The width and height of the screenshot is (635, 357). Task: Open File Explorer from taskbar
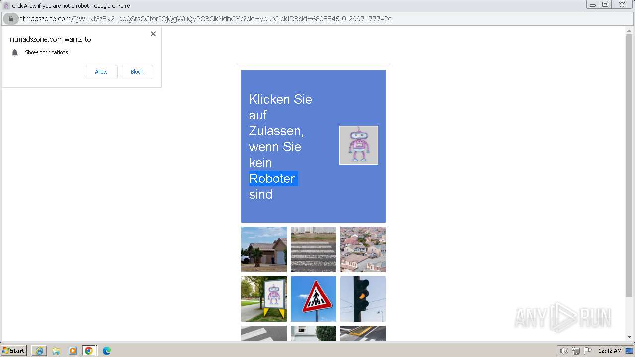[x=56, y=351]
